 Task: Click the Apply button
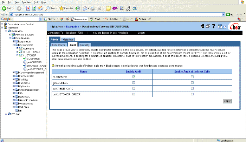point(227,101)
